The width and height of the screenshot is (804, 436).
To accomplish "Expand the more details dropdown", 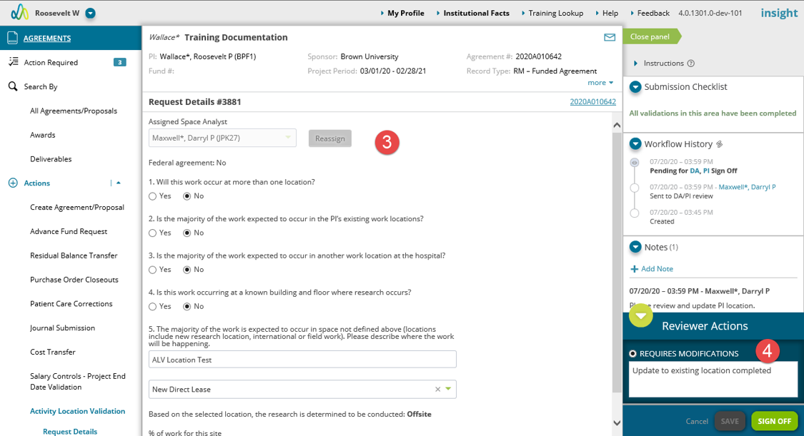I will (600, 82).
